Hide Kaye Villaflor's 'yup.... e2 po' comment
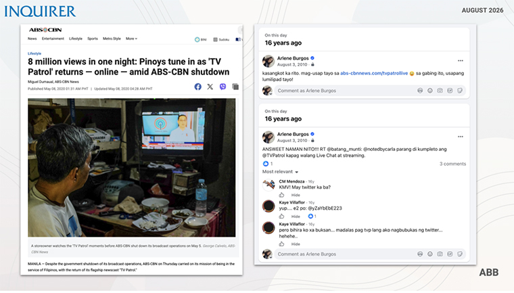The height and width of the screenshot is (293, 514). click(x=296, y=217)
